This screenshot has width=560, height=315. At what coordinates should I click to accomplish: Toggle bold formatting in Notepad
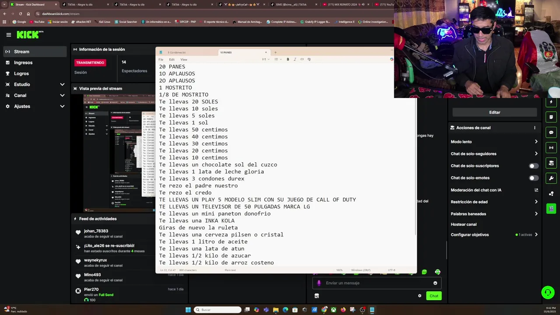pyautogui.click(x=288, y=59)
